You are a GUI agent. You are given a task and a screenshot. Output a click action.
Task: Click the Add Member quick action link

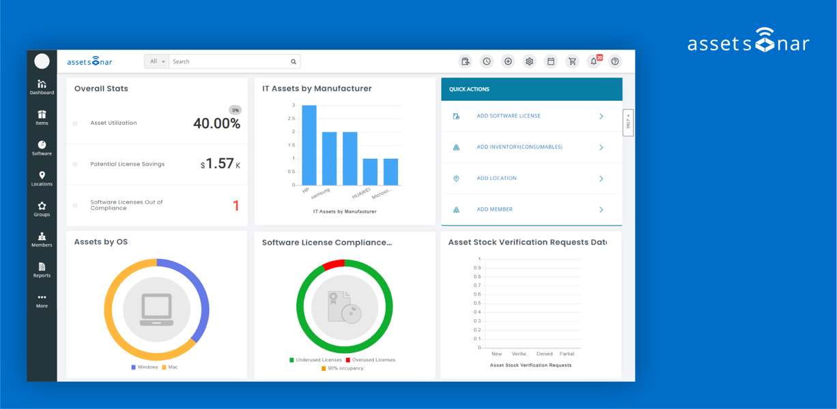click(494, 209)
